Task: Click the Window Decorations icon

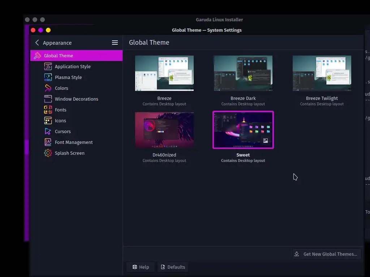Action: (x=48, y=99)
